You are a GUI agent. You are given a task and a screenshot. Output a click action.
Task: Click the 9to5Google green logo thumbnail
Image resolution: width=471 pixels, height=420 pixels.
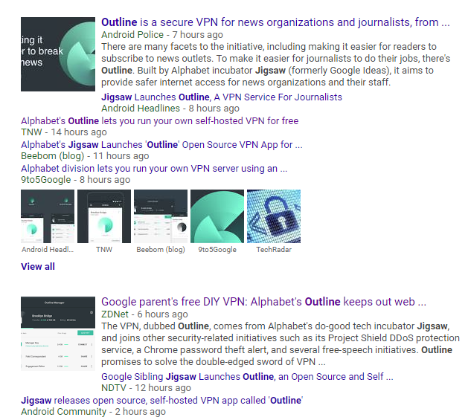coord(217,216)
